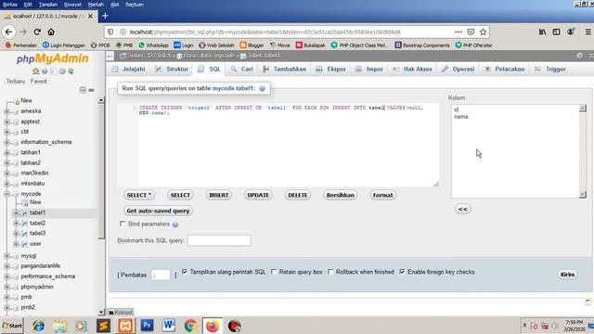Click the Bookmark this SQL query field
594x334 pixels.
219,240
